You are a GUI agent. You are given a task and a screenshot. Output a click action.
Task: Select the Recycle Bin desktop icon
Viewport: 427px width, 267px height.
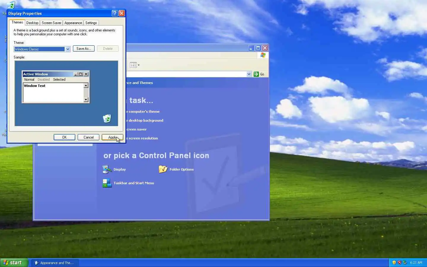pyautogui.click(x=11, y=5)
